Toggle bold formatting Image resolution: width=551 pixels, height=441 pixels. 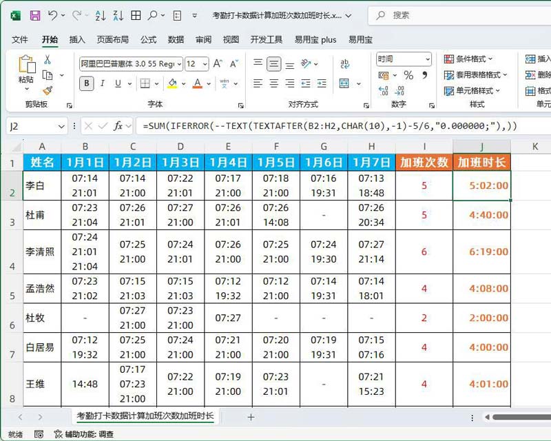click(87, 83)
